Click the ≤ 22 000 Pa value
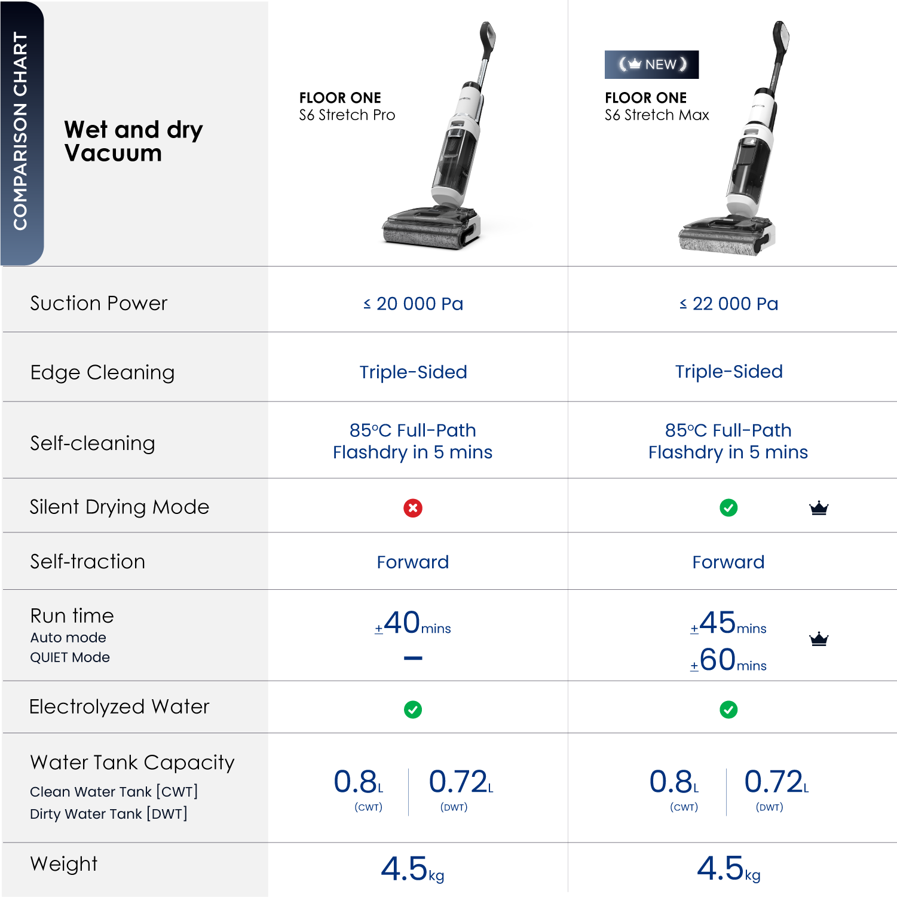Viewport: 897px width, 897px height. pos(728,304)
